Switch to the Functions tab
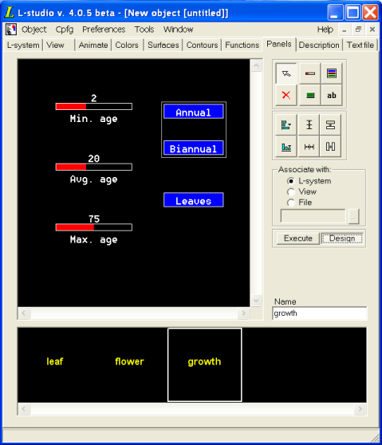Image resolution: width=382 pixels, height=445 pixels. [242, 45]
